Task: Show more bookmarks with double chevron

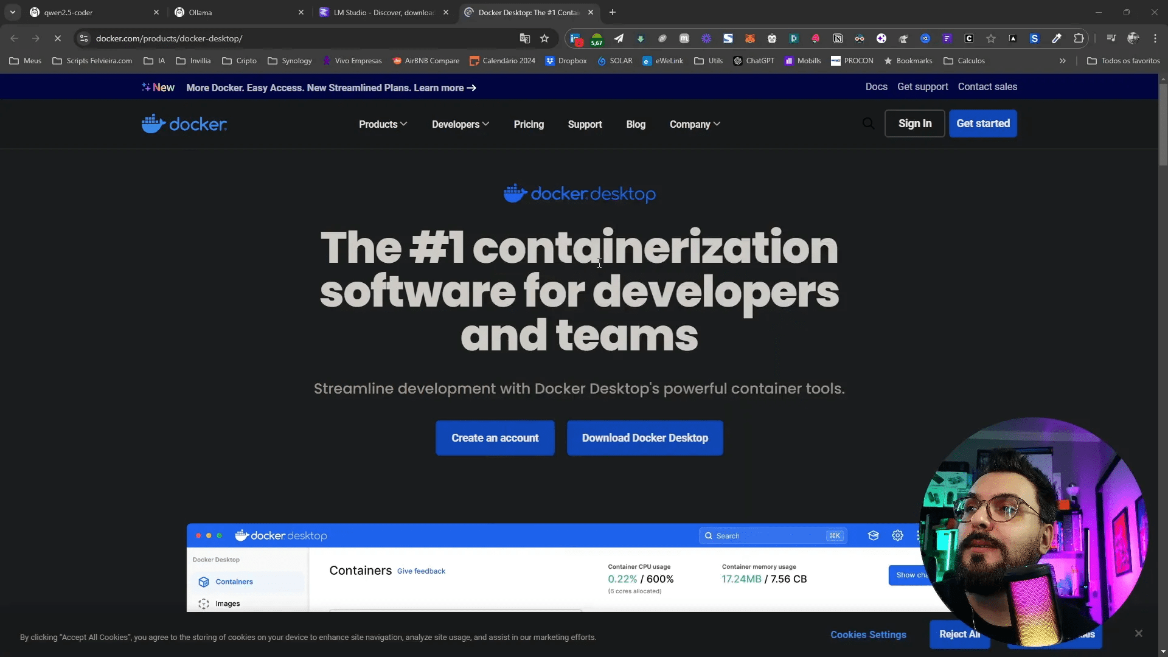Action: [x=1063, y=61]
